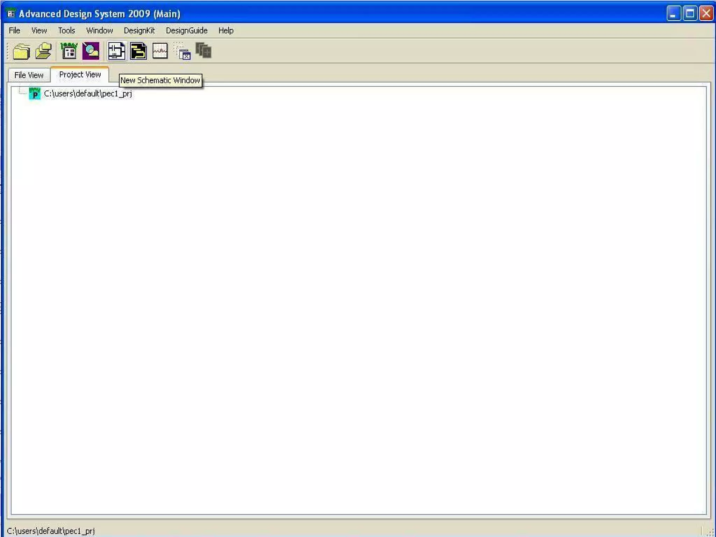Screen dimensions: 716x537
Task: Open the Help menu
Action: pyautogui.click(x=226, y=31)
